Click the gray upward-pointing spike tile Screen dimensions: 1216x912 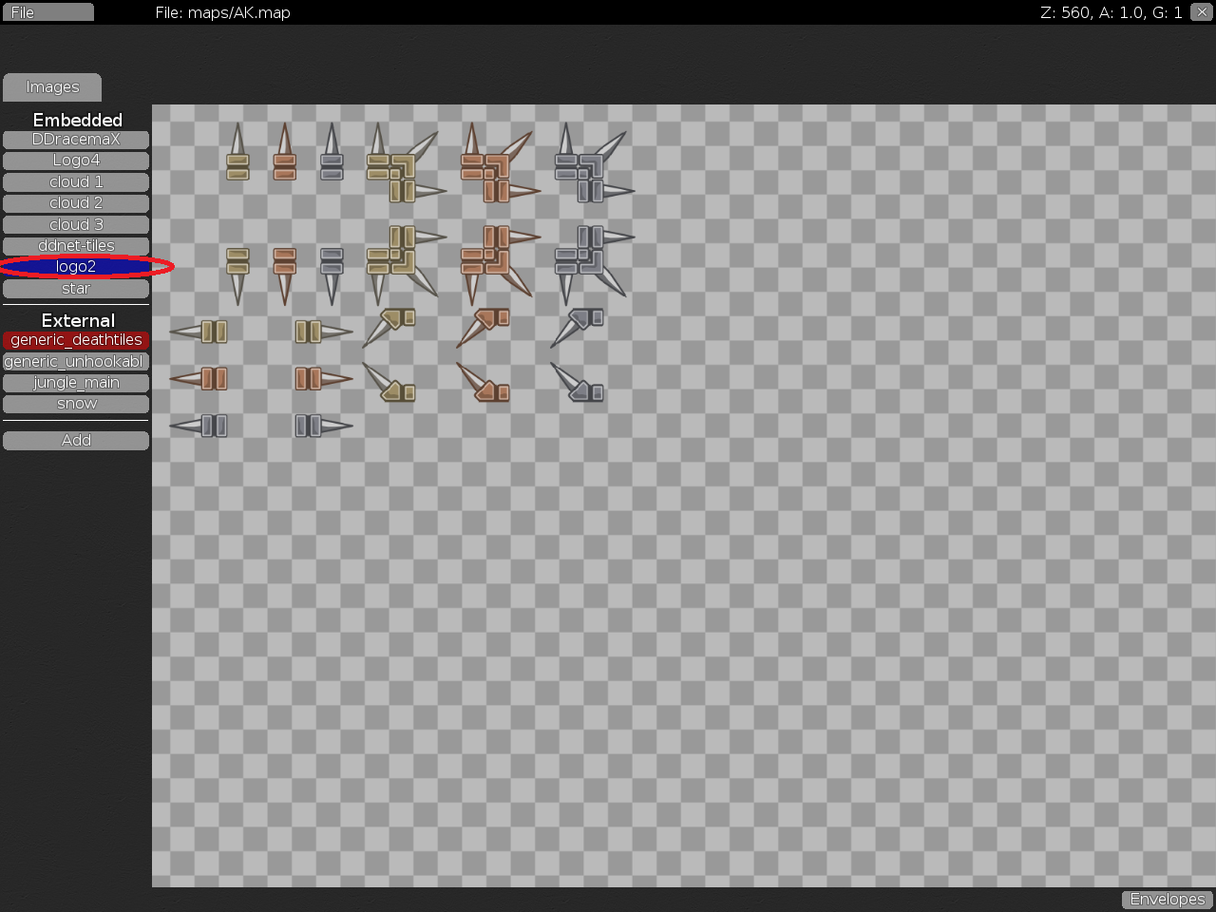(332, 154)
